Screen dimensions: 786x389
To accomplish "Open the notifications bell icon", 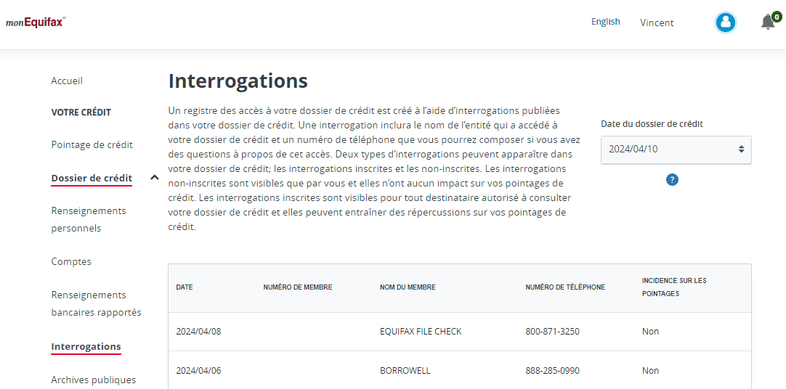I will click(x=770, y=22).
